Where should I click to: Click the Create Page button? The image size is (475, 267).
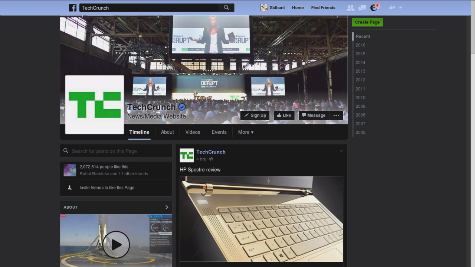pos(367,22)
